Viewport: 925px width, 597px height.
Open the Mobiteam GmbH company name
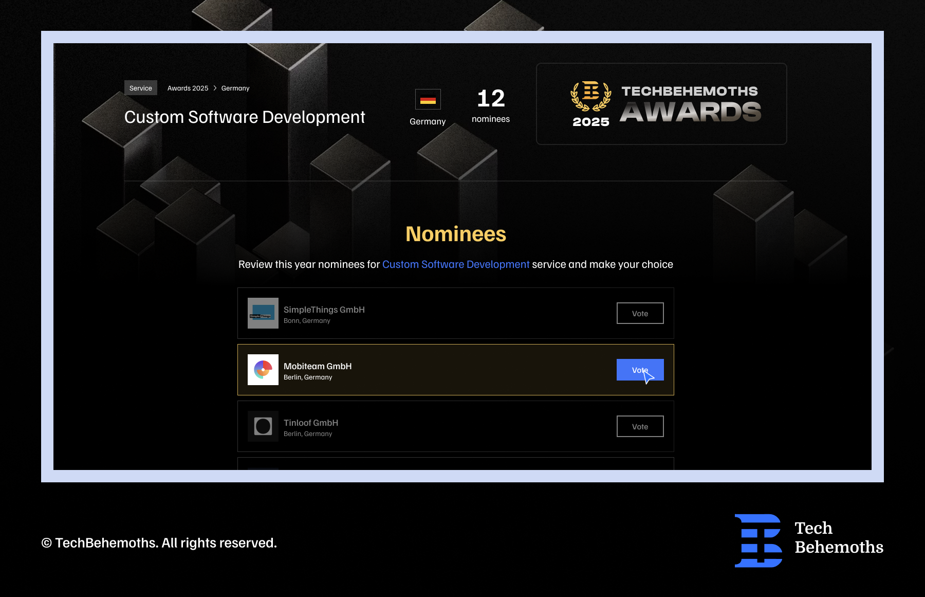(x=317, y=366)
